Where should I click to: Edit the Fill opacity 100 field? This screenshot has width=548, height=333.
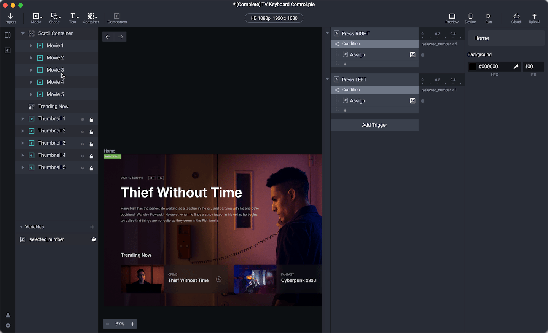533,67
